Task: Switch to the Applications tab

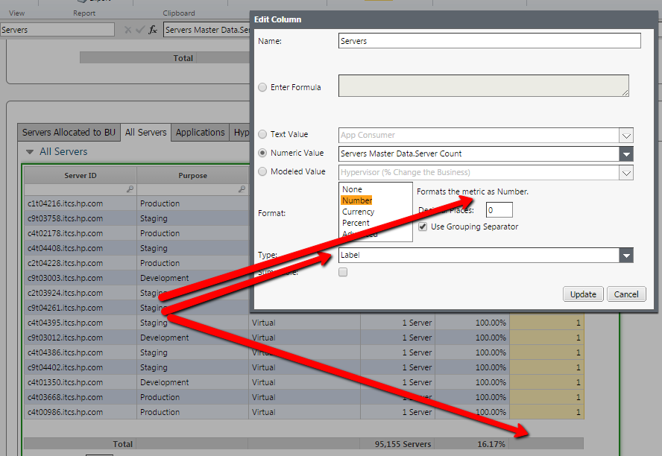Action: [x=200, y=133]
